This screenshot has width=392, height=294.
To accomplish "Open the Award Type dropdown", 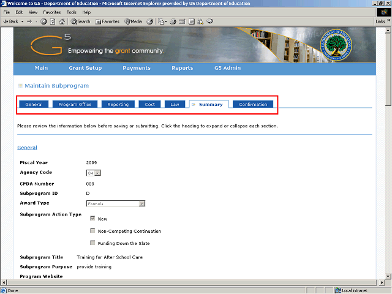I will [x=116, y=204].
